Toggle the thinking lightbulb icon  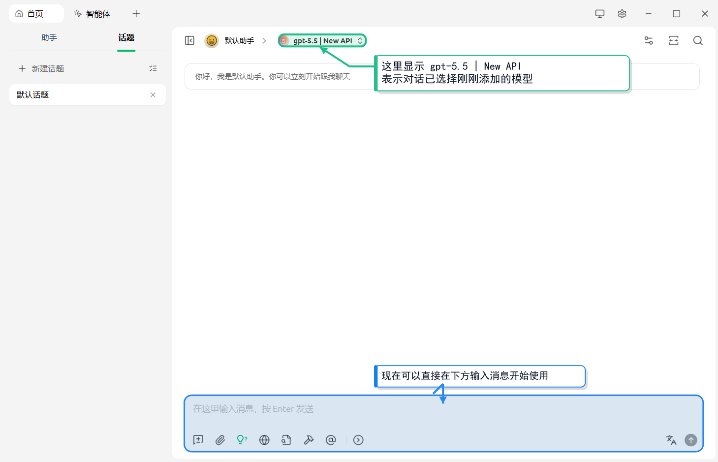(x=242, y=440)
